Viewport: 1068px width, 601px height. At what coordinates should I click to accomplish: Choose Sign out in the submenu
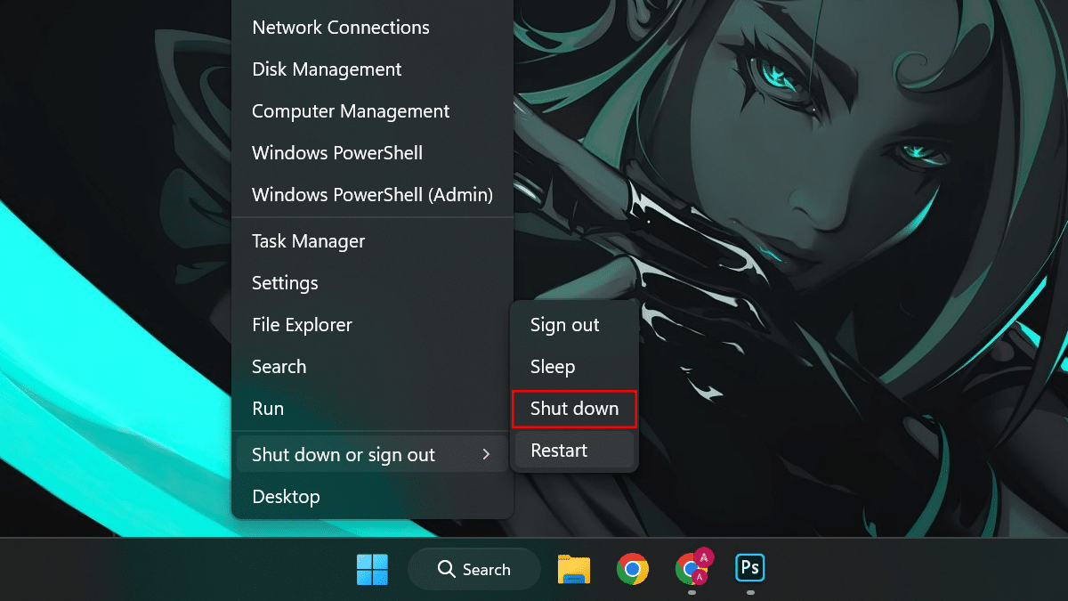pyautogui.click(x=574, y=325)
